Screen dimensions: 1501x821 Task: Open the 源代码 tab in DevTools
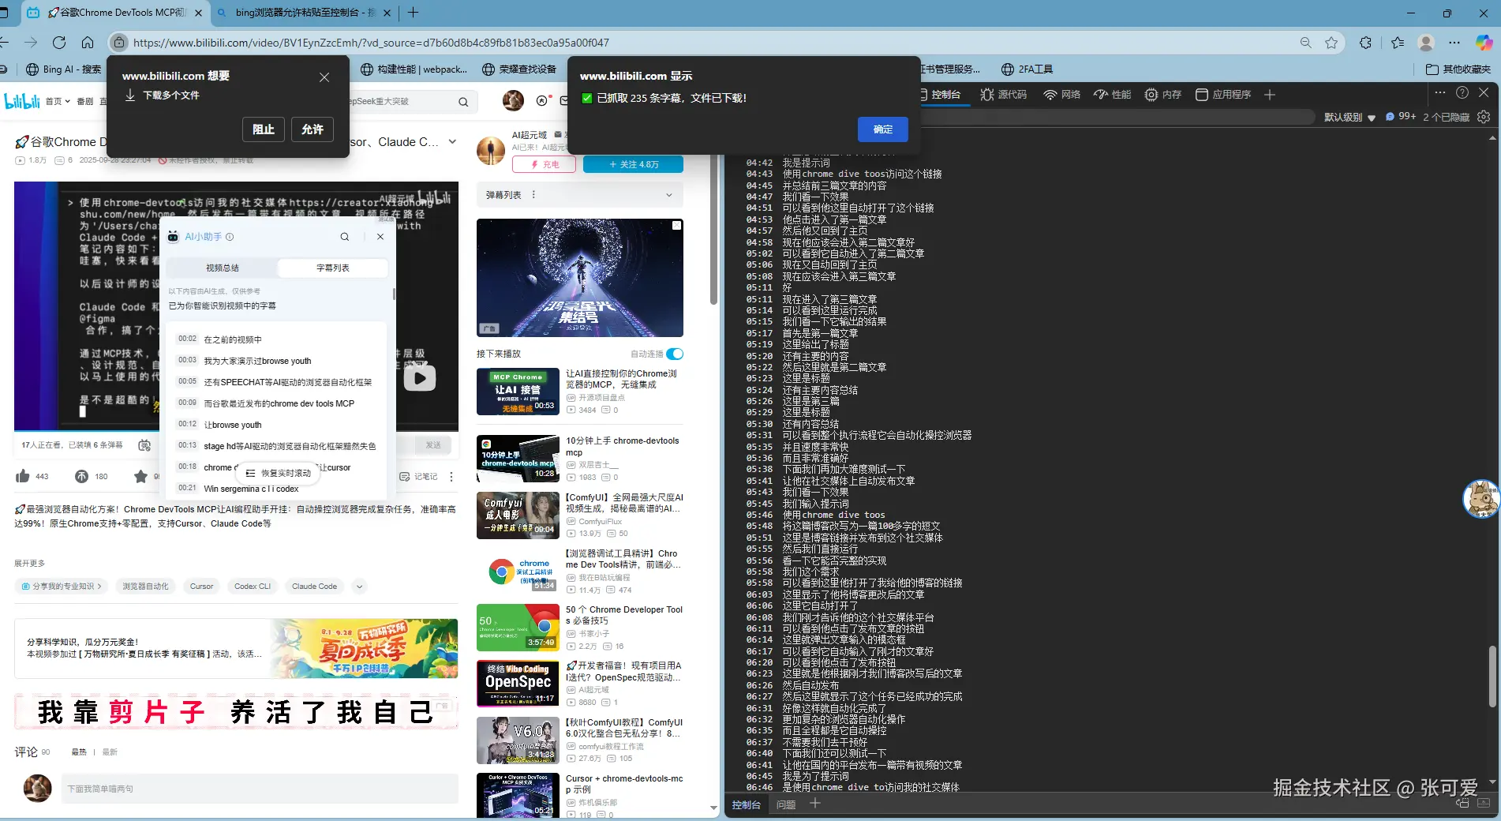[1004, 95]
